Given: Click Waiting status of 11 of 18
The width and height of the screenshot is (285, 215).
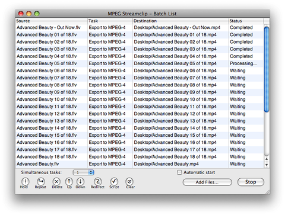Looking at the screenshot, I should 237,107.
